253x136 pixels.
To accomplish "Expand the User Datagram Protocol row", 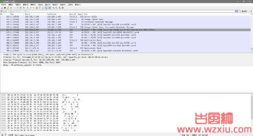I will (x=1, y=62).
